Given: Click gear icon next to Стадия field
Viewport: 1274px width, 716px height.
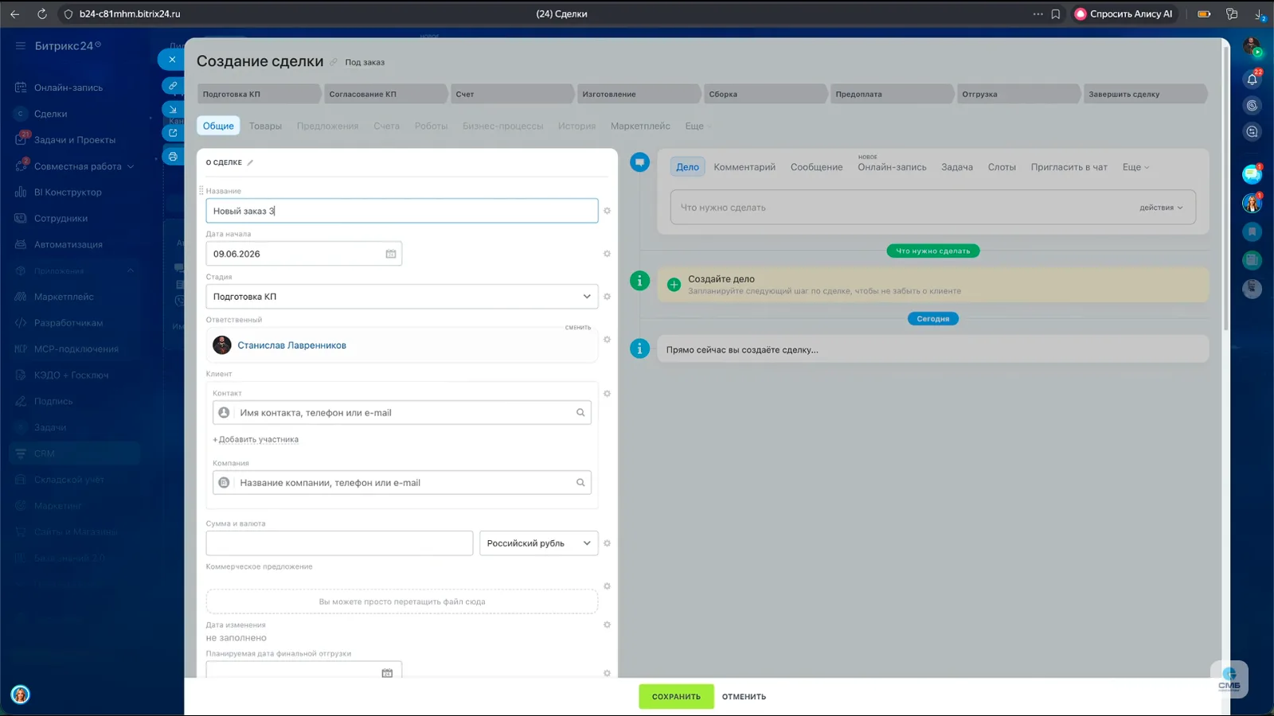Looking at the screenshot, I should click(607, 297).
